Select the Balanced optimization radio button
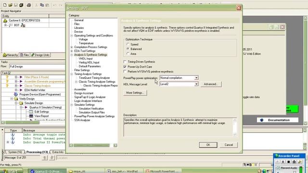Screen dimensions: 308x173 [128, 49]
